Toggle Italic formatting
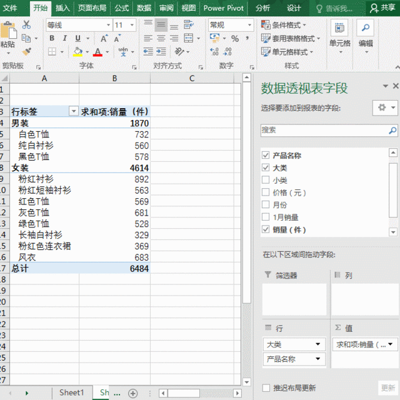Viewport: 400px width, 400px height. point(65,38)
